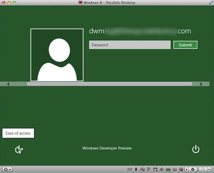Viewport: 214px width, 173px height.
Task: Click the floppy disk icon in status bar
Action: point(155,169)
